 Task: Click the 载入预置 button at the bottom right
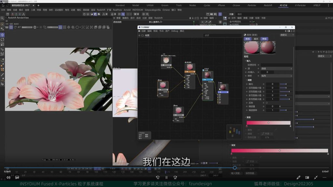point(236,173)
